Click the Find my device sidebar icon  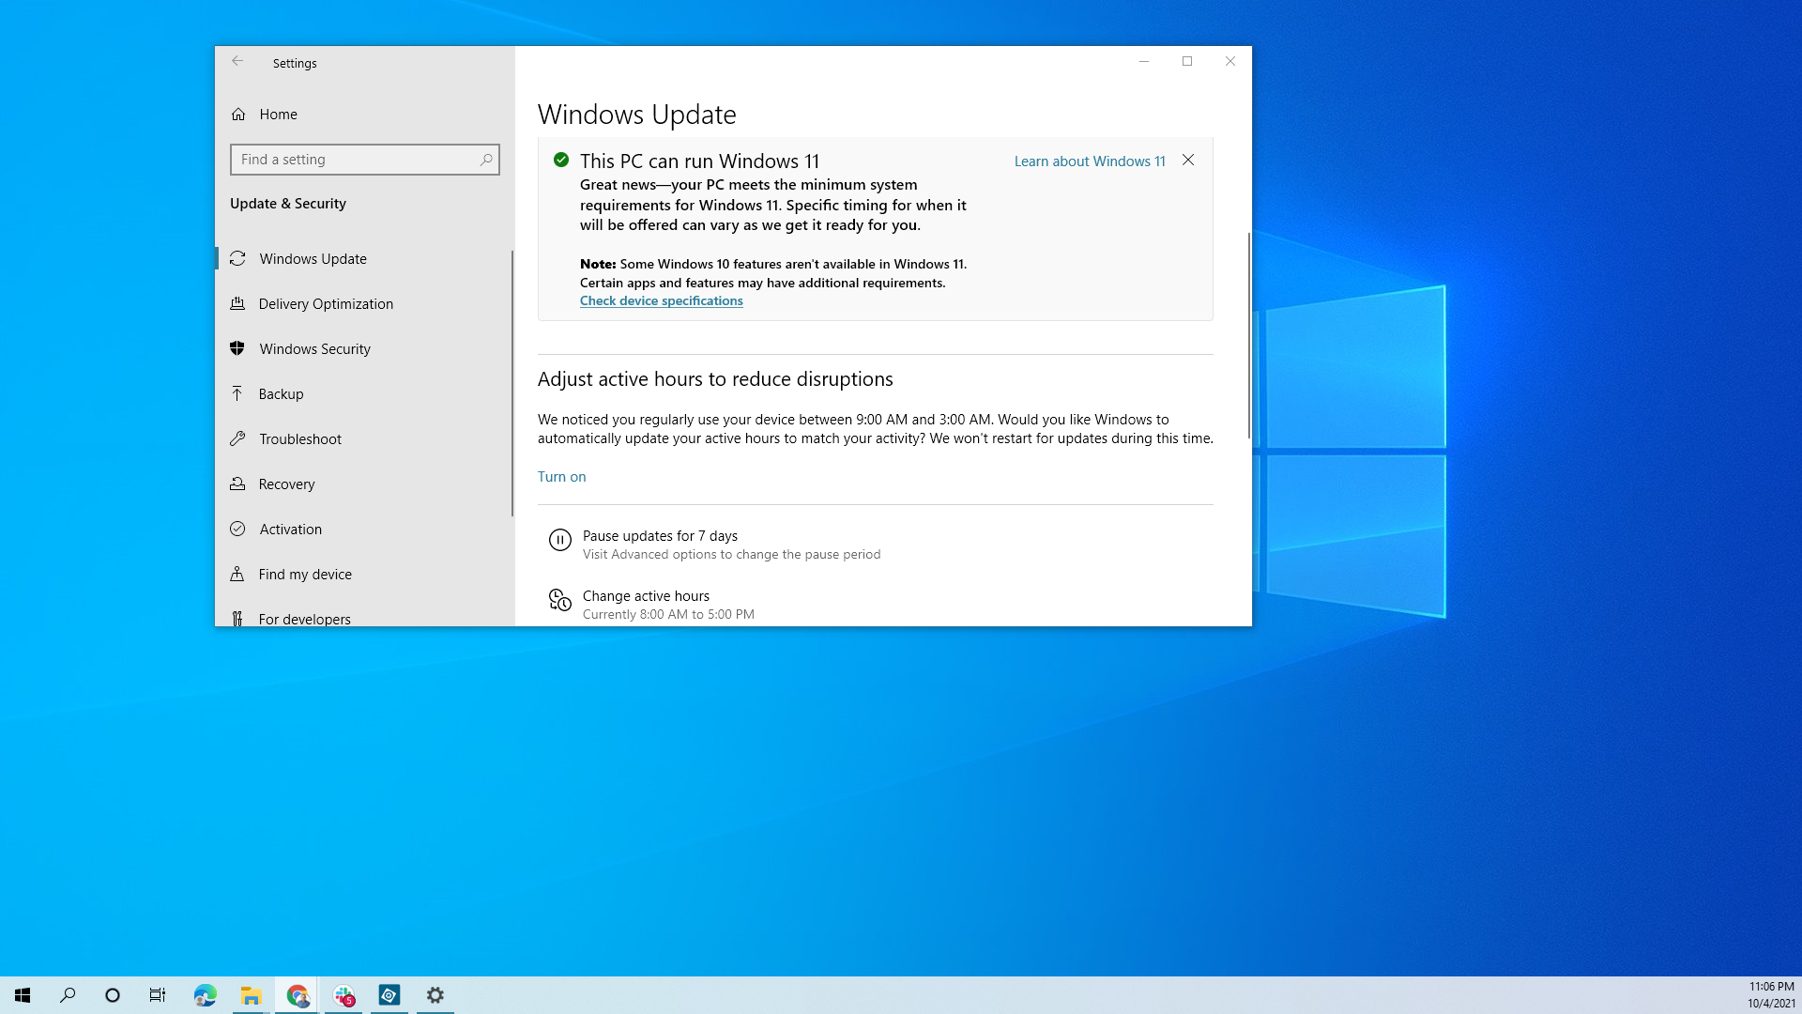(237, 574)
